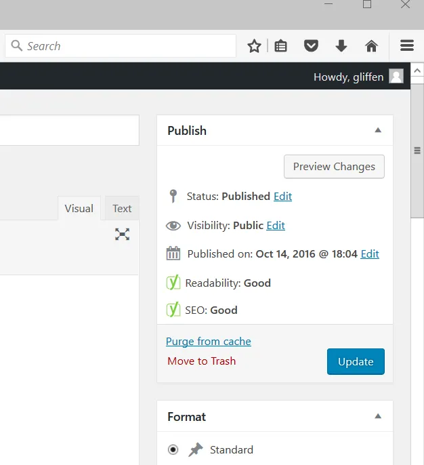
Task: Select the Standard post format radio
Action: [x=173, y=449]
